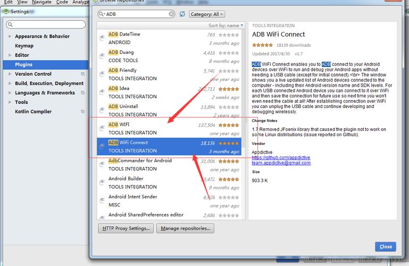Viewport: 409px width, 266px height.
Task: Click the star rating of ADB Idea
Action: (229, 89)
